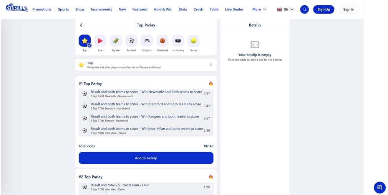Click the soccer ball icon beside Rangers bet

click(85, 118)
